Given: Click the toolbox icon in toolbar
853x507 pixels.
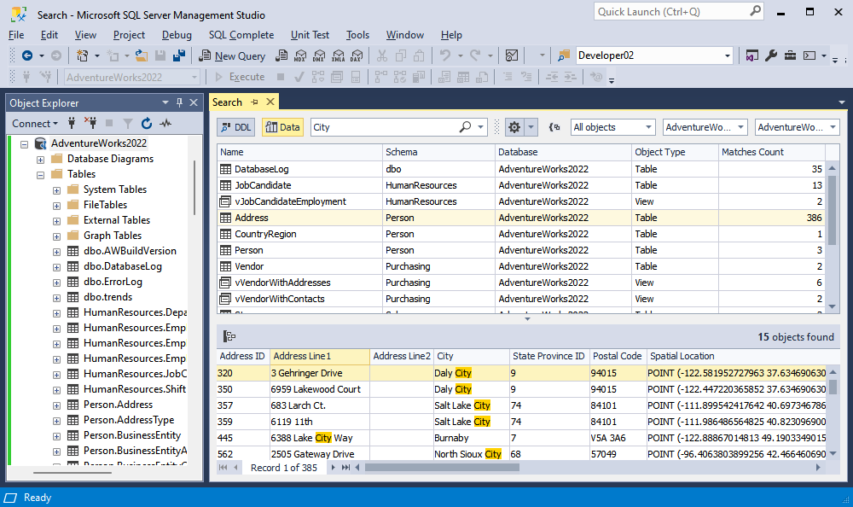Looking at the screenshot, I should [790, 55].
